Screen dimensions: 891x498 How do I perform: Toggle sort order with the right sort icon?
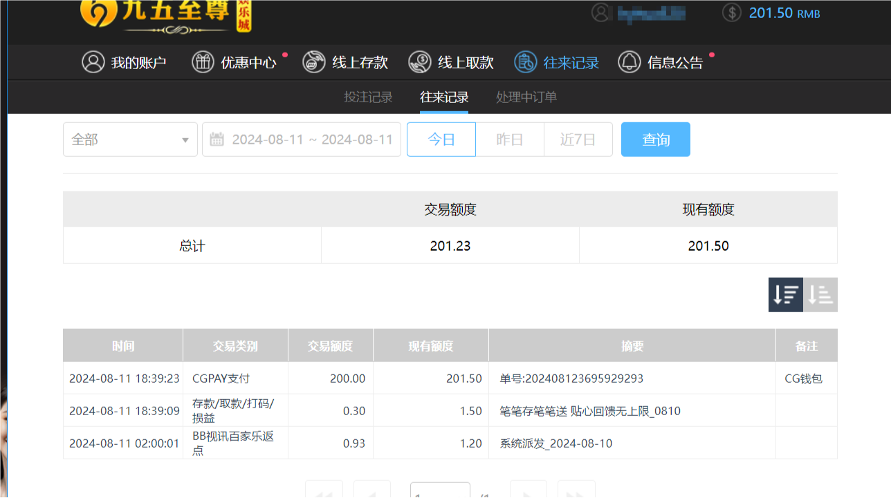click(820, 294)
